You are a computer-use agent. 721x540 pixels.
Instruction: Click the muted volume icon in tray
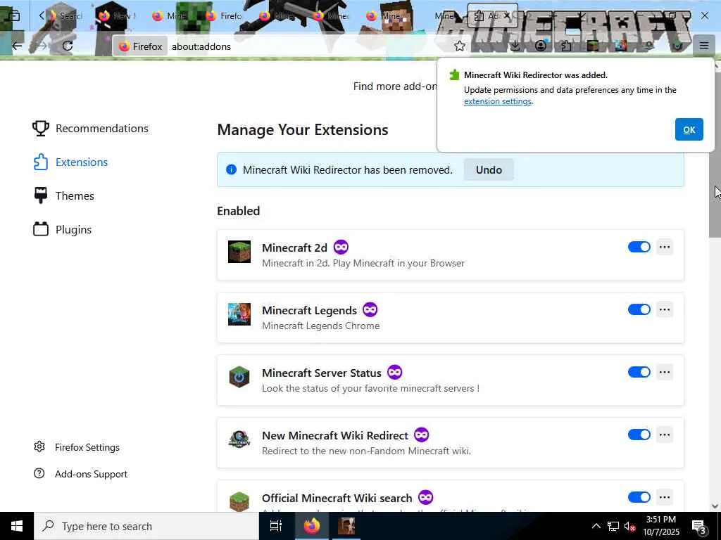coord(629,526)
